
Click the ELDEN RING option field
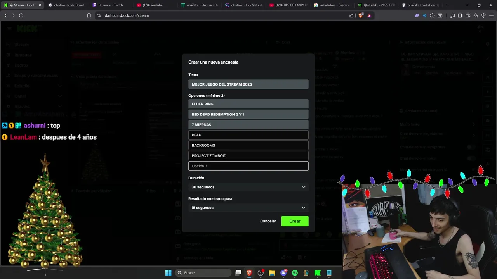[248, 104]
